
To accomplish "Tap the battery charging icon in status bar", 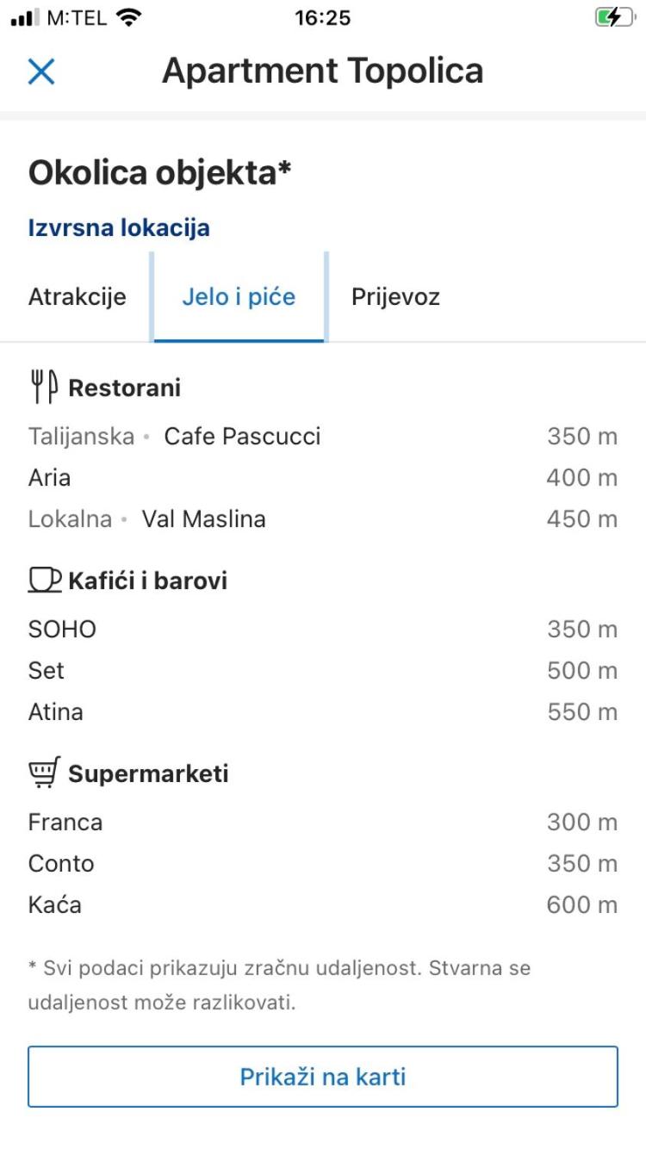I will point(614,17).
